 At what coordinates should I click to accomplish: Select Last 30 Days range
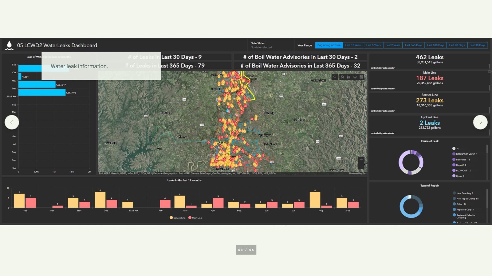(x=477, y=45)
